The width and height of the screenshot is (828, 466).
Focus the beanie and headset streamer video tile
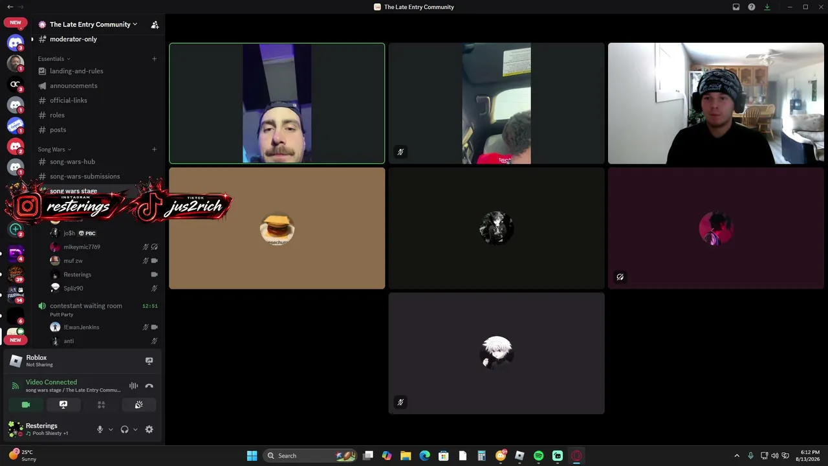[x=716, y=104]
